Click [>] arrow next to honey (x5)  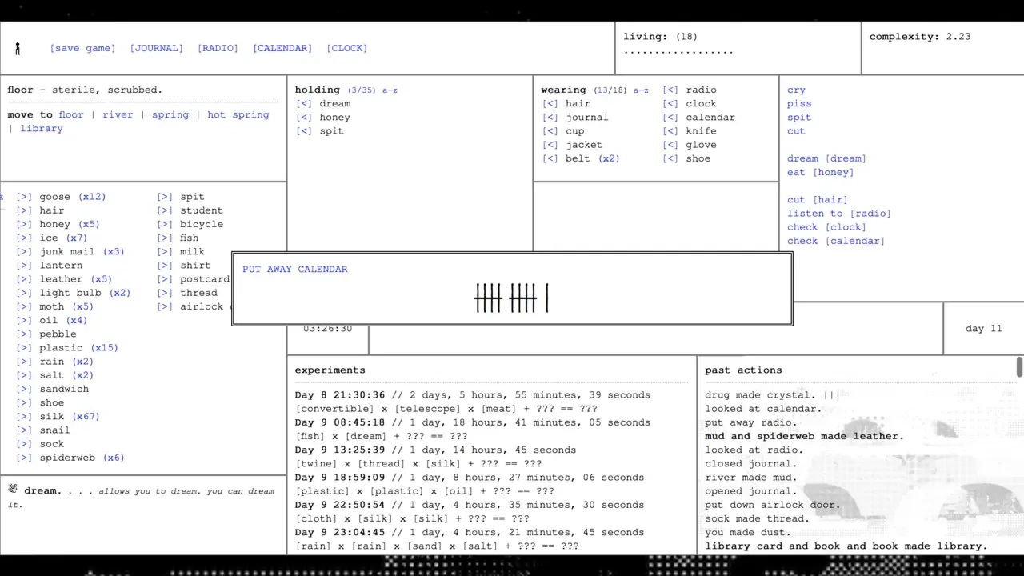pyautogui.click(x=24, y=224)
